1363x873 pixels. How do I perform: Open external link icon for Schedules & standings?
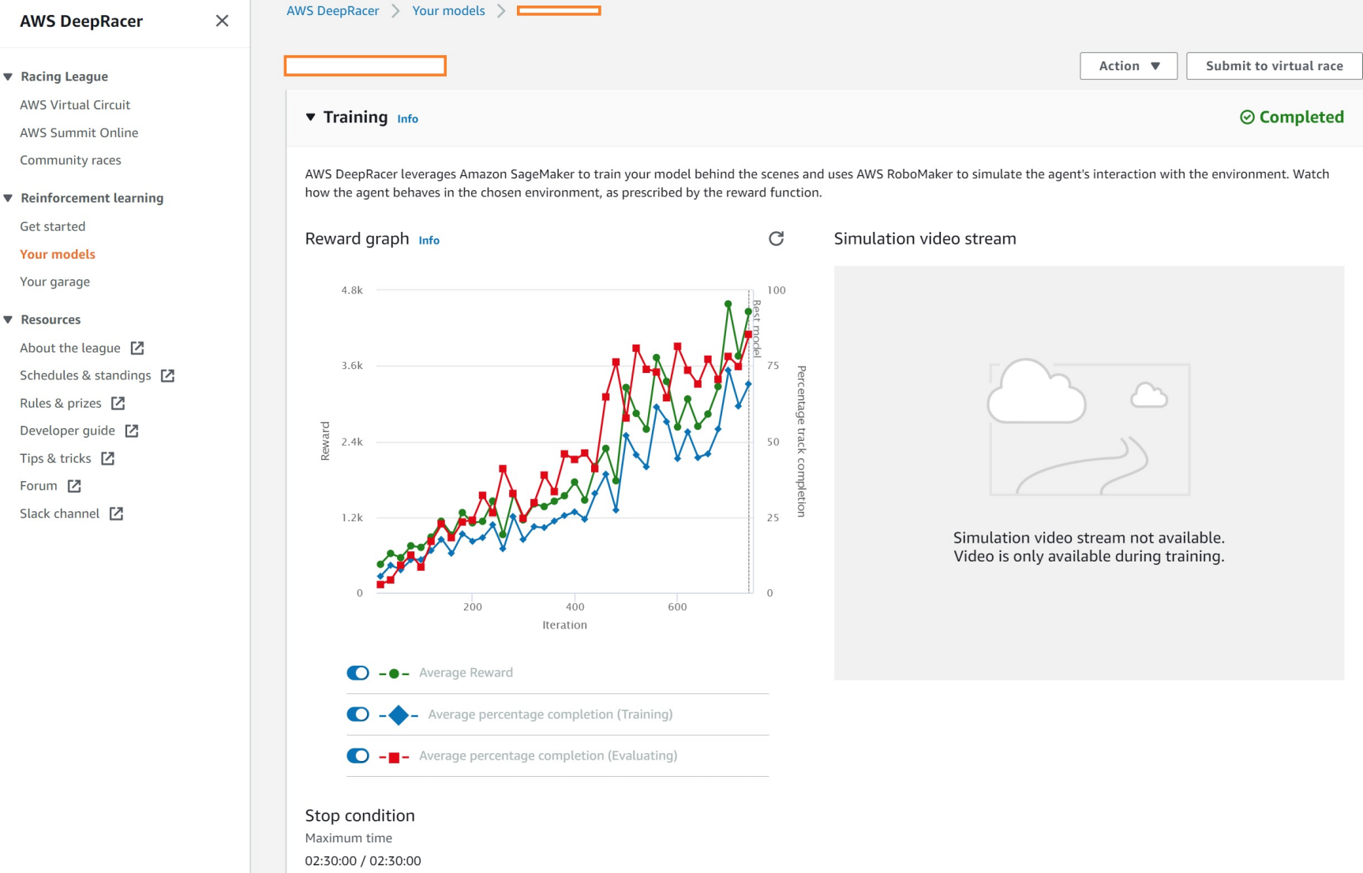point(167,375)
